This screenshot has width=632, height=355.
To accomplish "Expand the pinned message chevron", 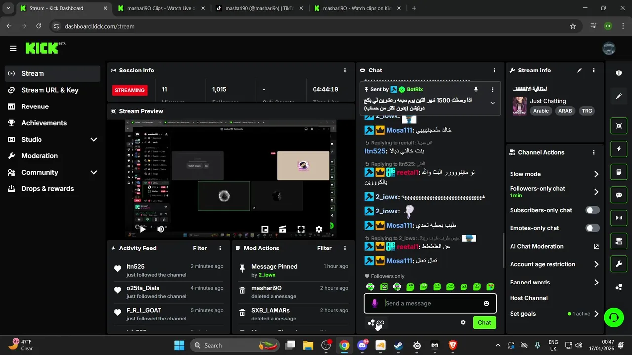I will [x=492, y=103].
